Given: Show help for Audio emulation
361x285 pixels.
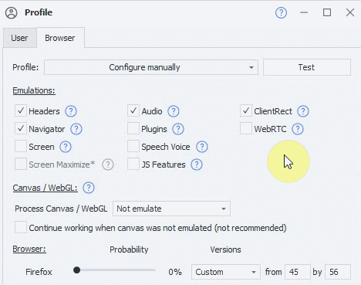Looking at the screenshot, I should coord(174,111).
